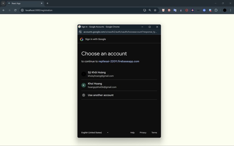Click the hoangsykhoi06@gmail.com email text
234x146 pixels.
pyautogui.click(x=102, y=87)
